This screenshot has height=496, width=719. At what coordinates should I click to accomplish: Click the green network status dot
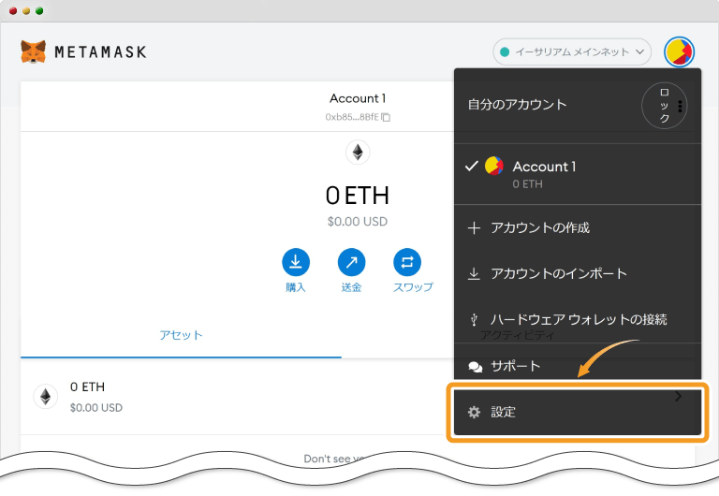click(x=505, y=51)
